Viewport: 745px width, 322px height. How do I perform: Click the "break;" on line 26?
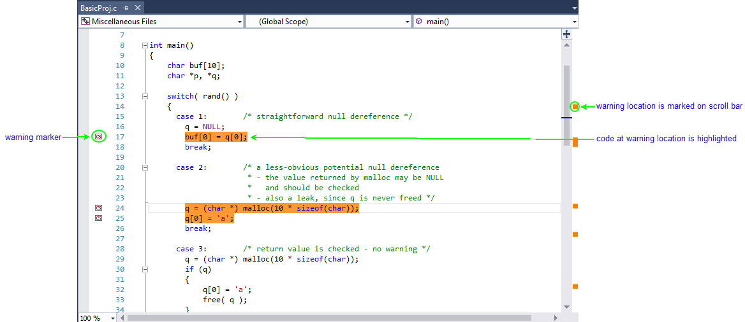(x=198, y=228)
